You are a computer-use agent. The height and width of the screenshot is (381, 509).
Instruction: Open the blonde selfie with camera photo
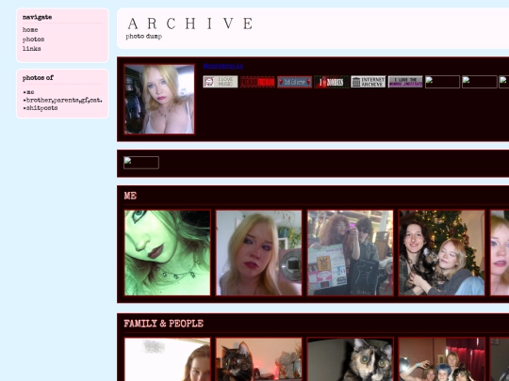258,253
